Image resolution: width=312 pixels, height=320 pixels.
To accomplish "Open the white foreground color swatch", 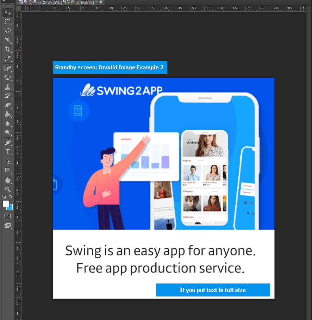I will pyautogui.click(x=6, y=204).
